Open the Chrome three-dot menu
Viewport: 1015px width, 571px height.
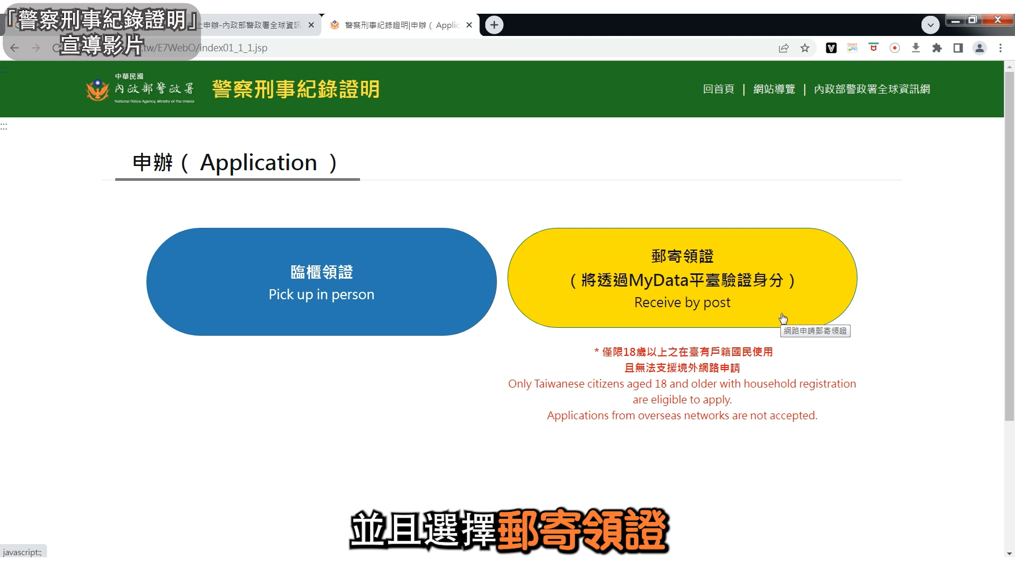pos(1000,48)
